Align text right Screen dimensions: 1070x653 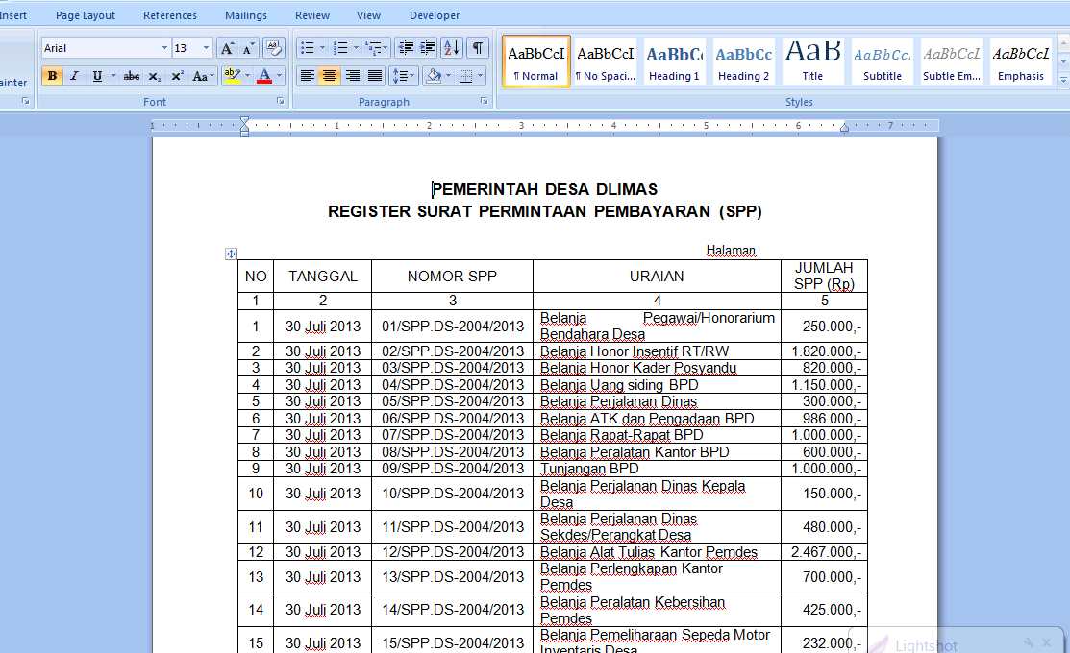pos(352,76)
